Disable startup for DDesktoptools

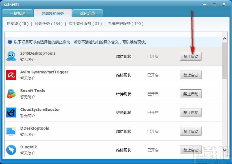coord(191,131)
